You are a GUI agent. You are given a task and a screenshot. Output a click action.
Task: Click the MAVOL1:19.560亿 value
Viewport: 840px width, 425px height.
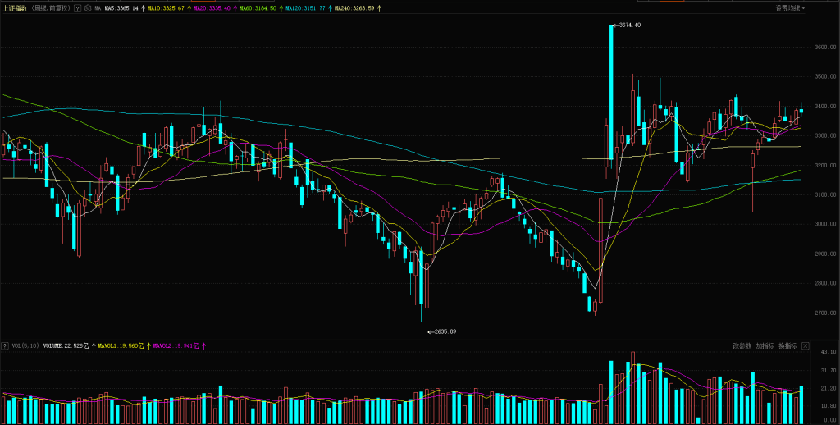click(x=121, y=346)
